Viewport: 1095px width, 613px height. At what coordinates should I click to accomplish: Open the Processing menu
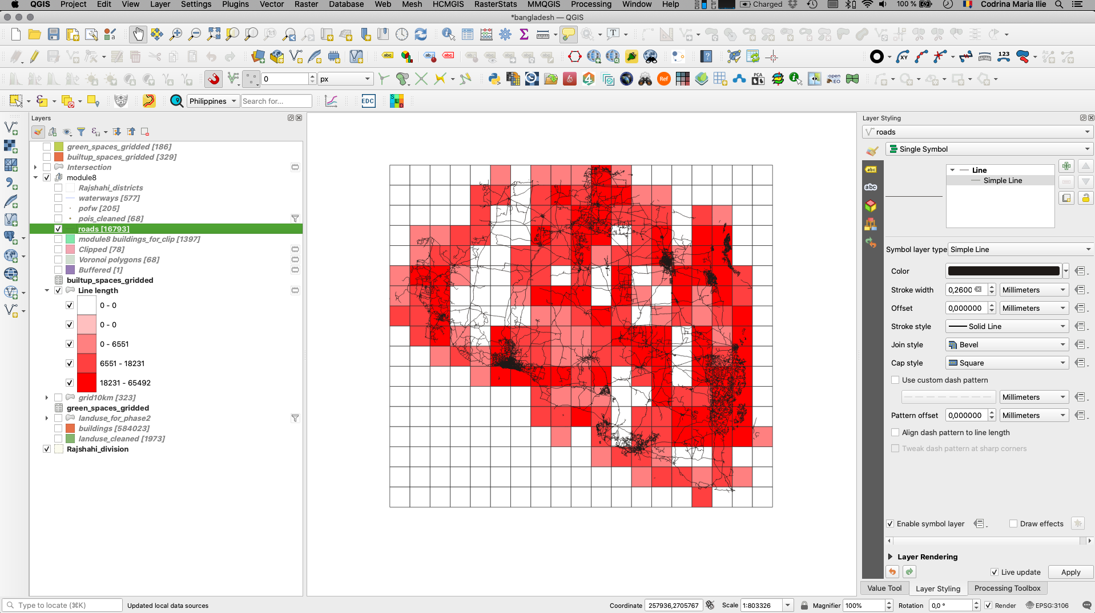(591, 4)
